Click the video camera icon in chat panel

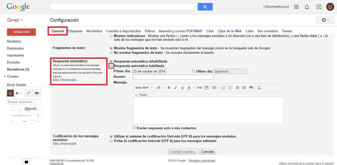point(37,93)
